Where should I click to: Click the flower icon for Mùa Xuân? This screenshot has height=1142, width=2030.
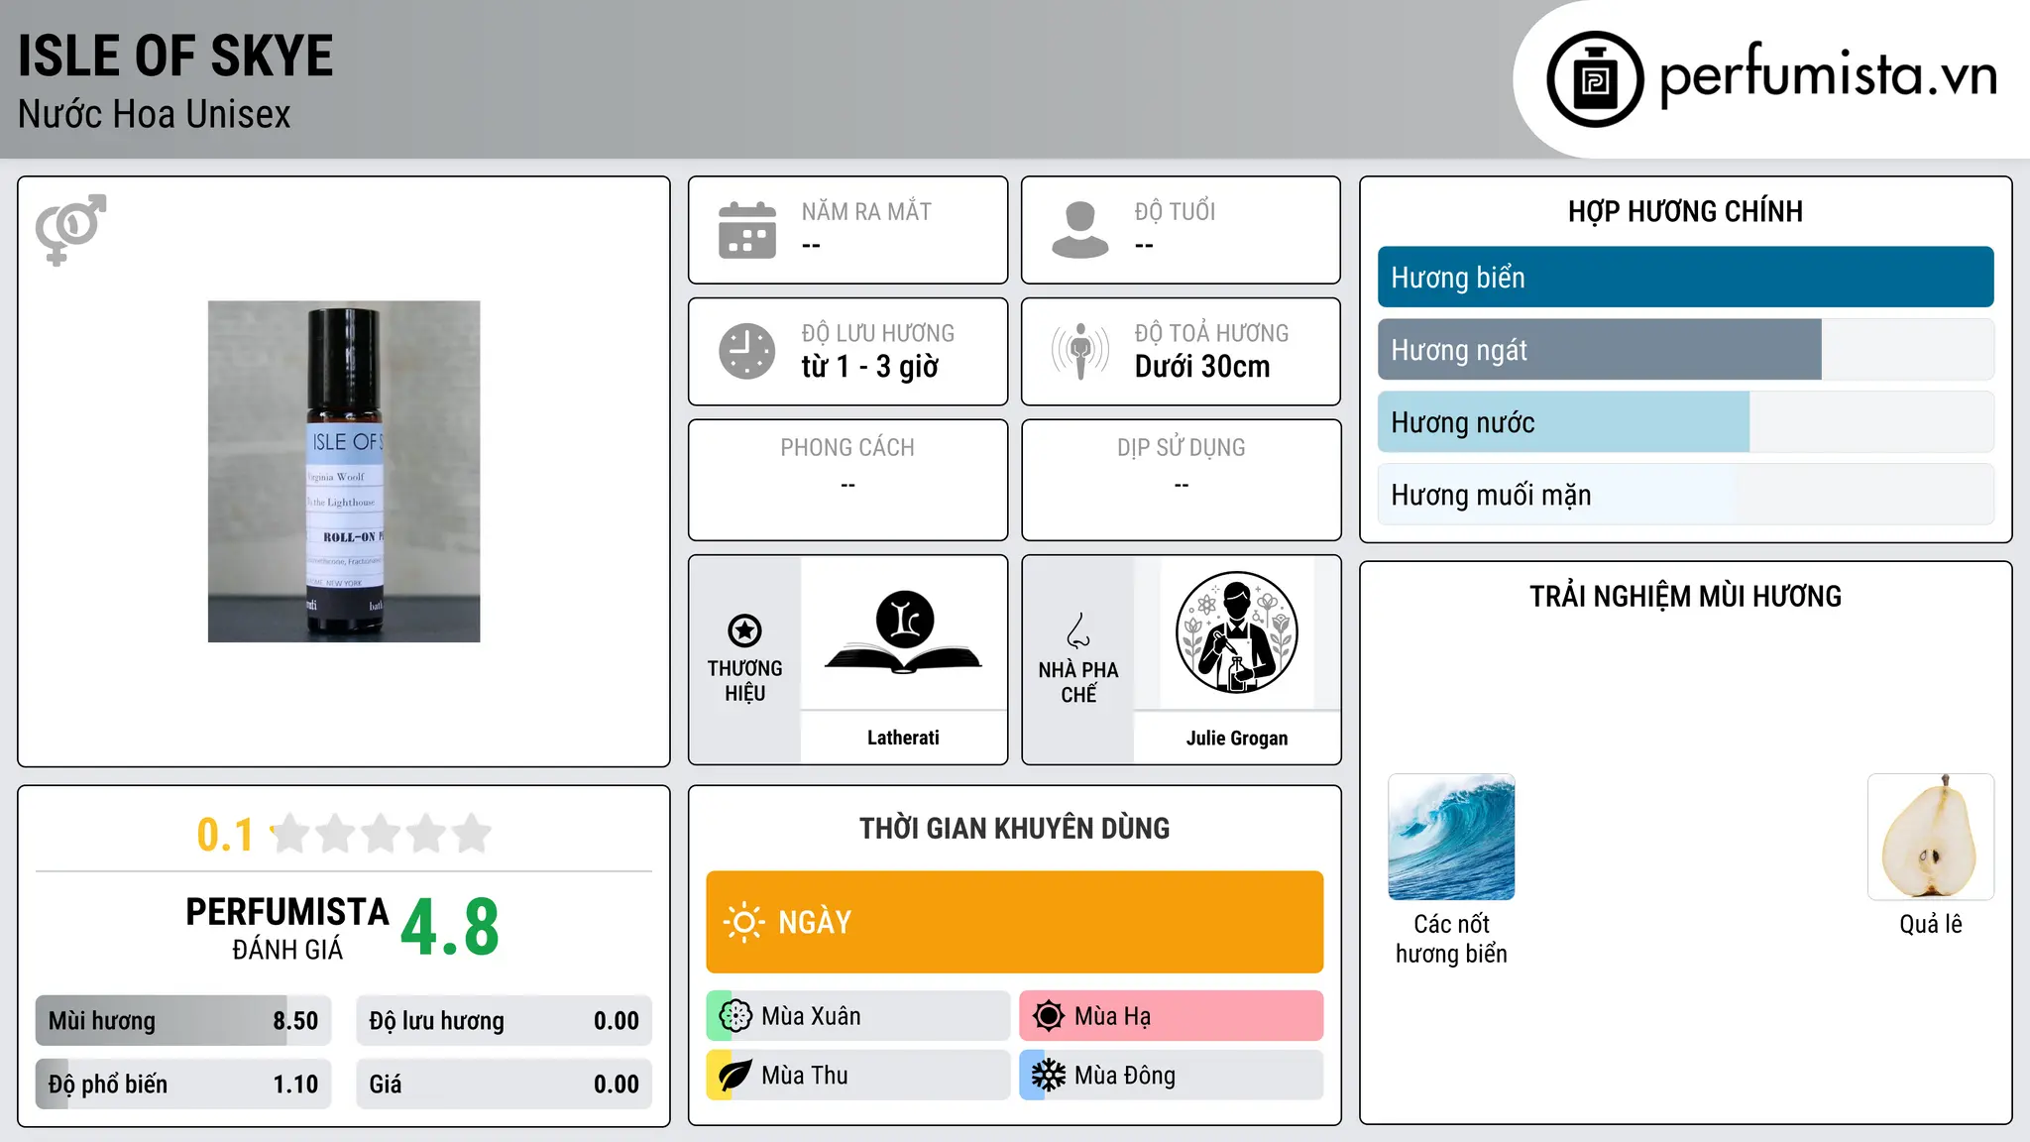coord(735,1016)
